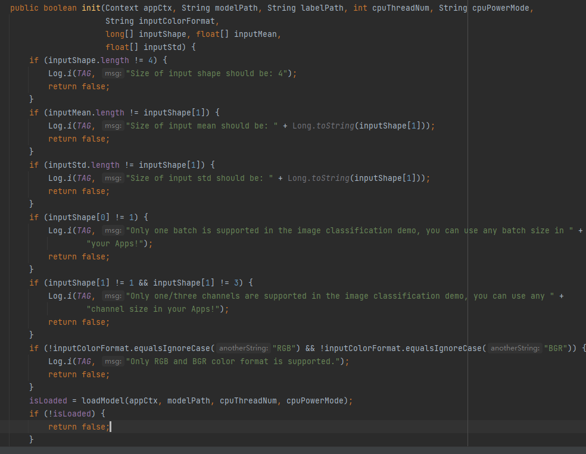The height and width of the screenshot is (454, 586).
Task: Click cpuThreadNum in the loadModel call
Action: (248, 400)
